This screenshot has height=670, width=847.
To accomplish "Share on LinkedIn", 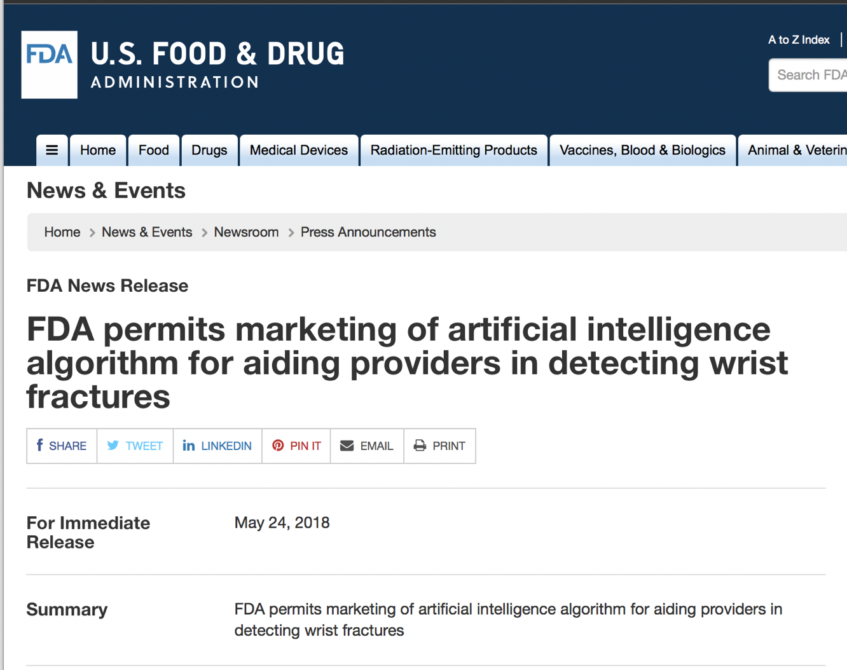I will coord(217,446).
